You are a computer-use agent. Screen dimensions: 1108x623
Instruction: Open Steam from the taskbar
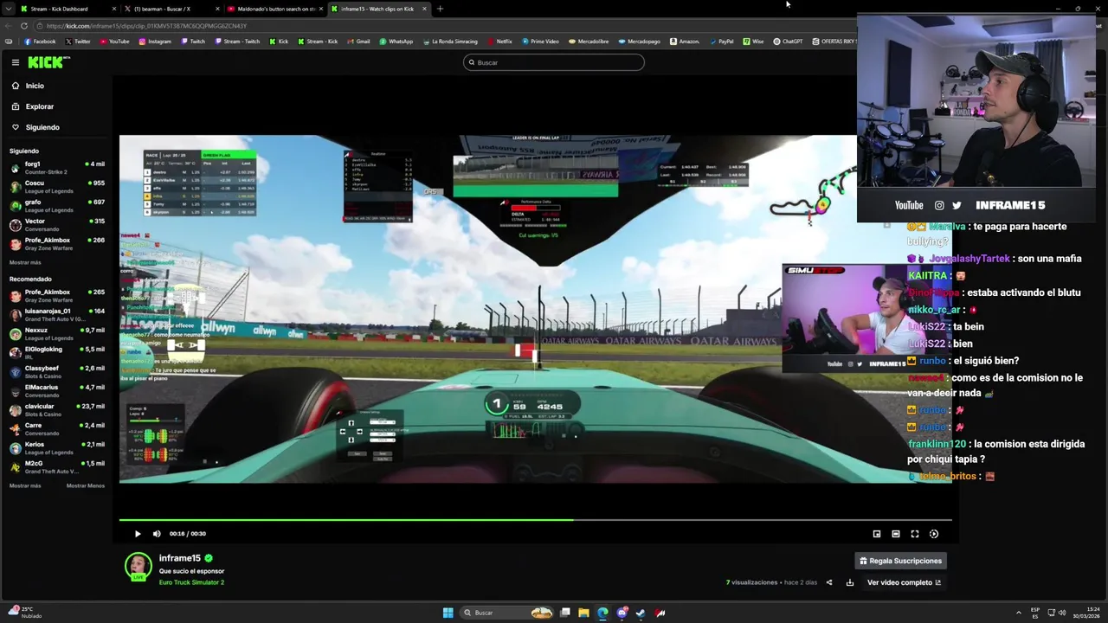(641, 613)
